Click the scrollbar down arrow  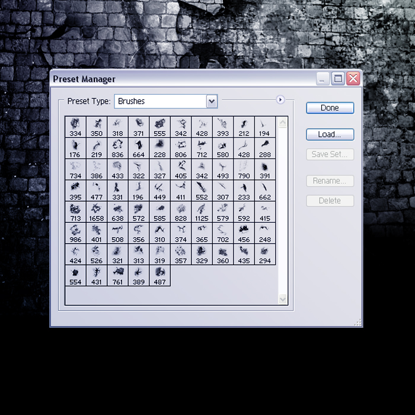[283, 299]
